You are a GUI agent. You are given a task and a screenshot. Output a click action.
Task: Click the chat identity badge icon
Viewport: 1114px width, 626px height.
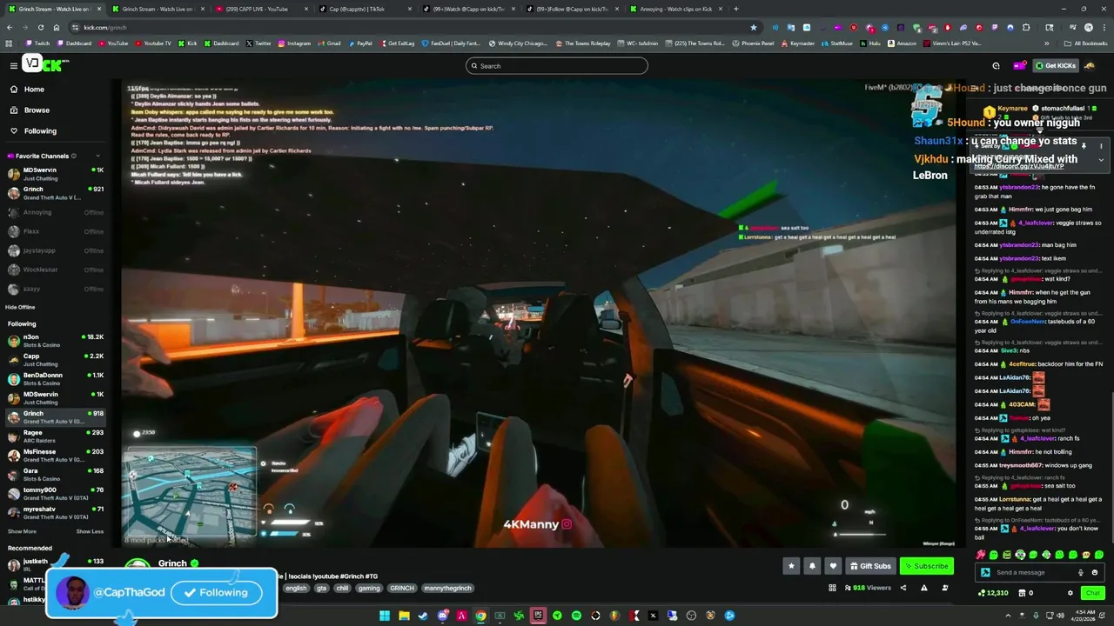click(985, 572)
